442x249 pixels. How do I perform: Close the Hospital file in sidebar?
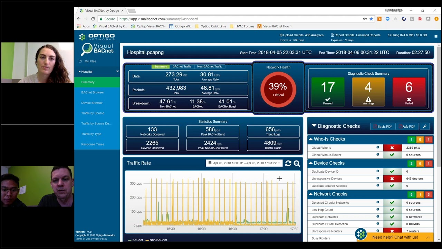117,72
